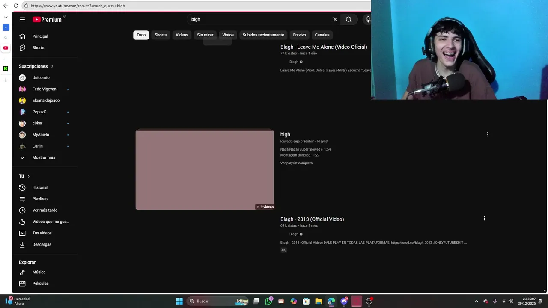
Task: Open the Windows Start menu
Action: pyautogui.click(x=179, y=301)
